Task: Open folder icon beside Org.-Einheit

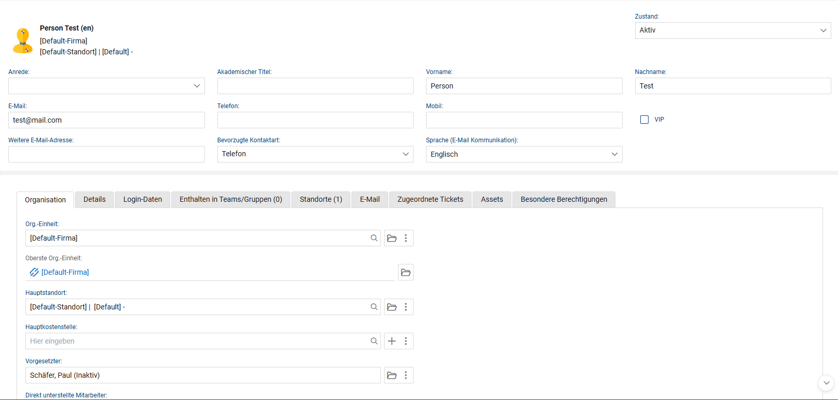Action: (x=392, y=238)
